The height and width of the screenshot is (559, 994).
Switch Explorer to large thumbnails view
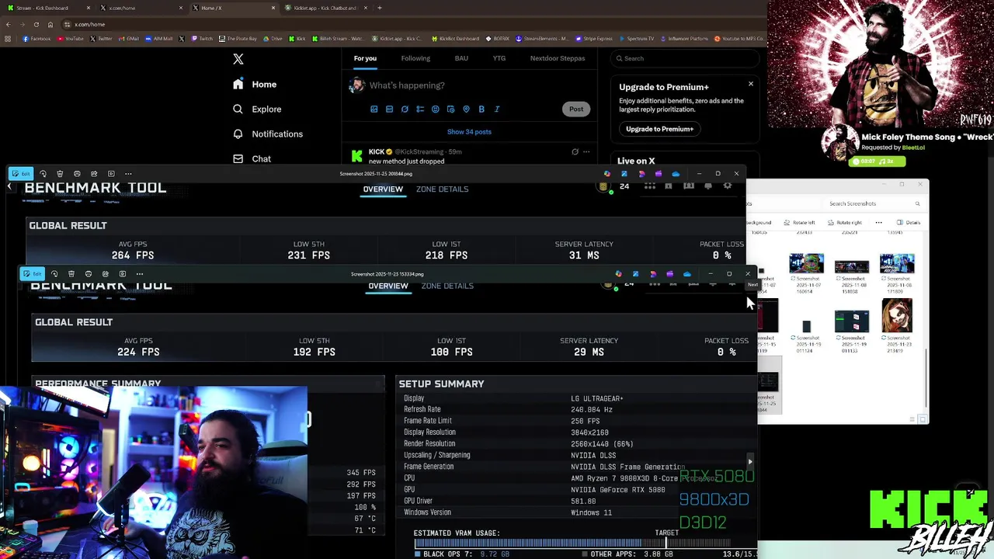[923, 419]
